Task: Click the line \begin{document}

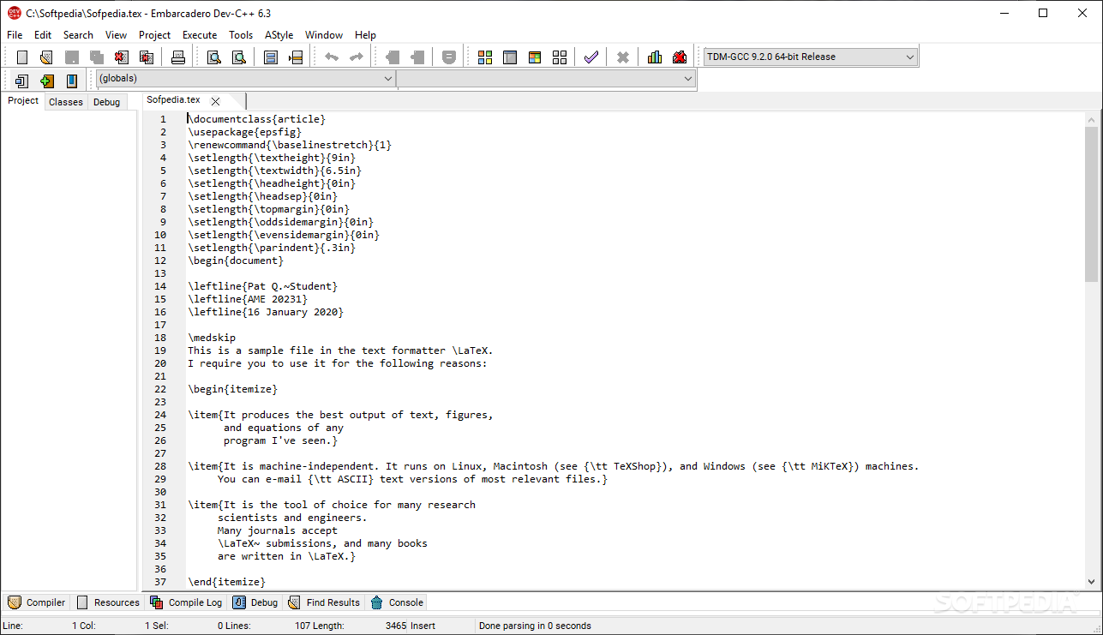Action: click(x=236, y=261)
